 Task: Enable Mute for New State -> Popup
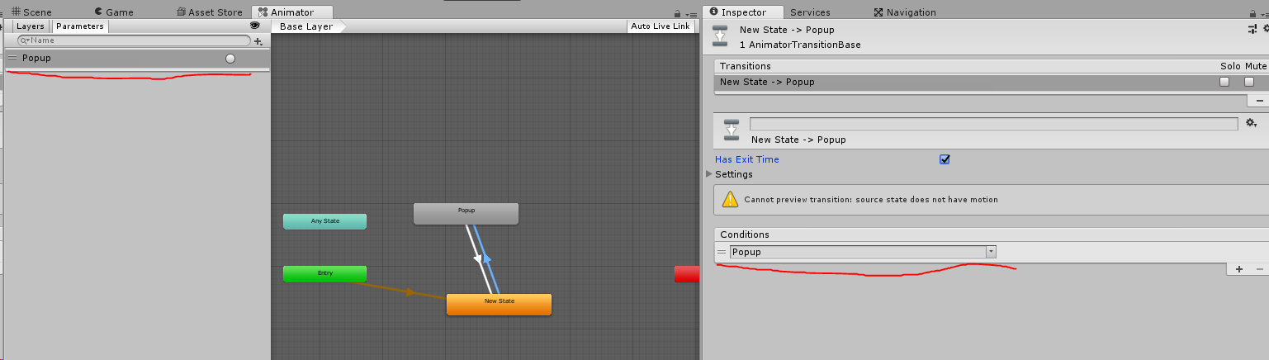(x=1249, y=82)
